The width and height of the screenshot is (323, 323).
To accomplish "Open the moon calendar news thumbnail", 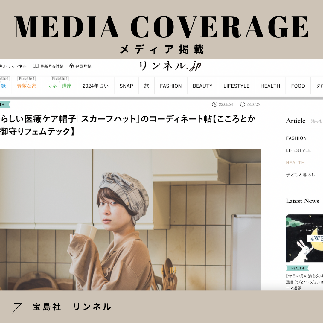I will [x=304, y=238].
